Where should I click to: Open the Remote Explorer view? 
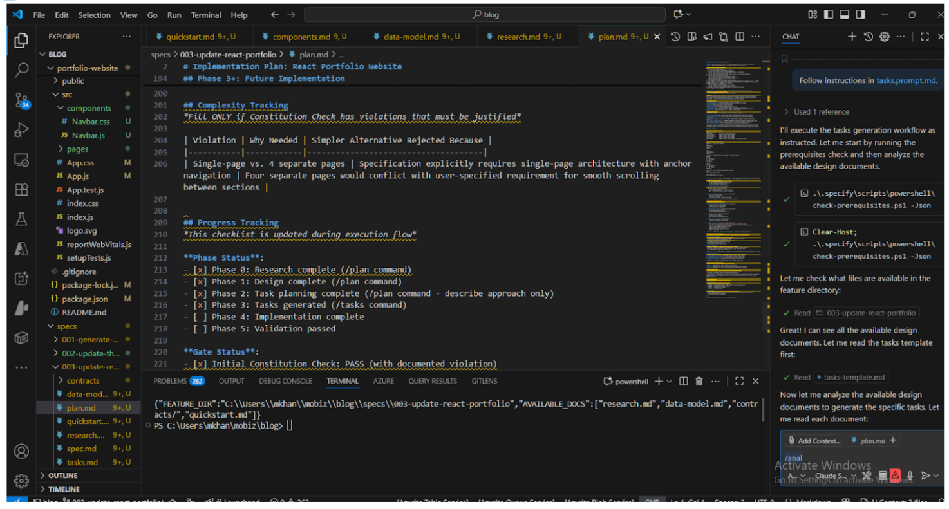[21, 160]
